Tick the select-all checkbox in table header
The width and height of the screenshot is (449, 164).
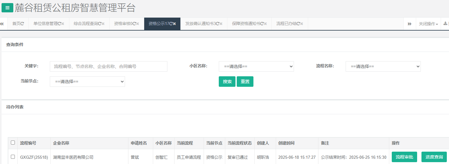pyautogui.click(x=13, y=143)
